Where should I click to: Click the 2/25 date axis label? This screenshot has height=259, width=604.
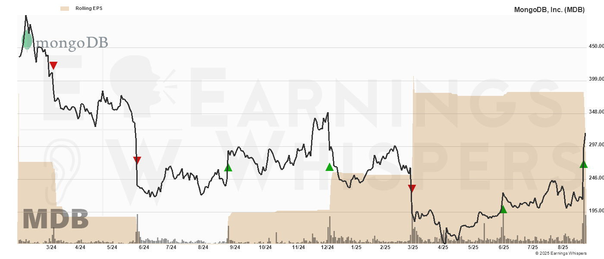coord(385,247)
